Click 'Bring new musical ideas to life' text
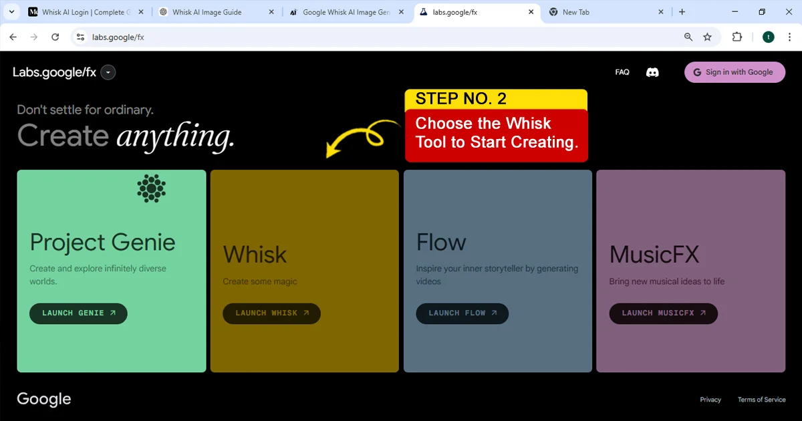The width and height of the screenshot is (802, 421). point(667,281)
